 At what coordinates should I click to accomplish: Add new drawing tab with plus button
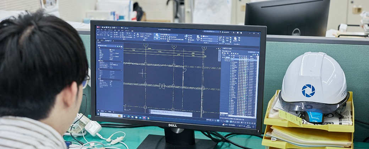(113, 41)
